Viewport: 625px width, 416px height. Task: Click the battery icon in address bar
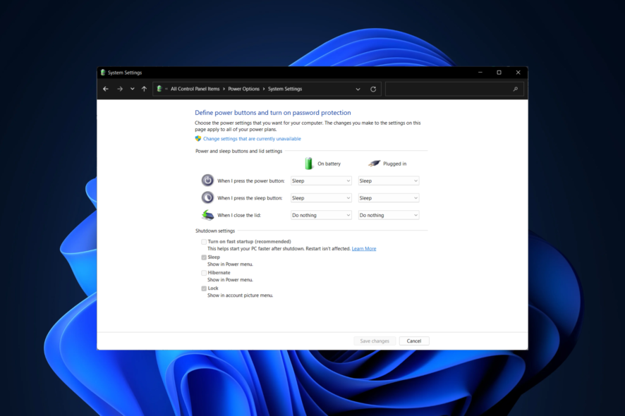(159, 89)
